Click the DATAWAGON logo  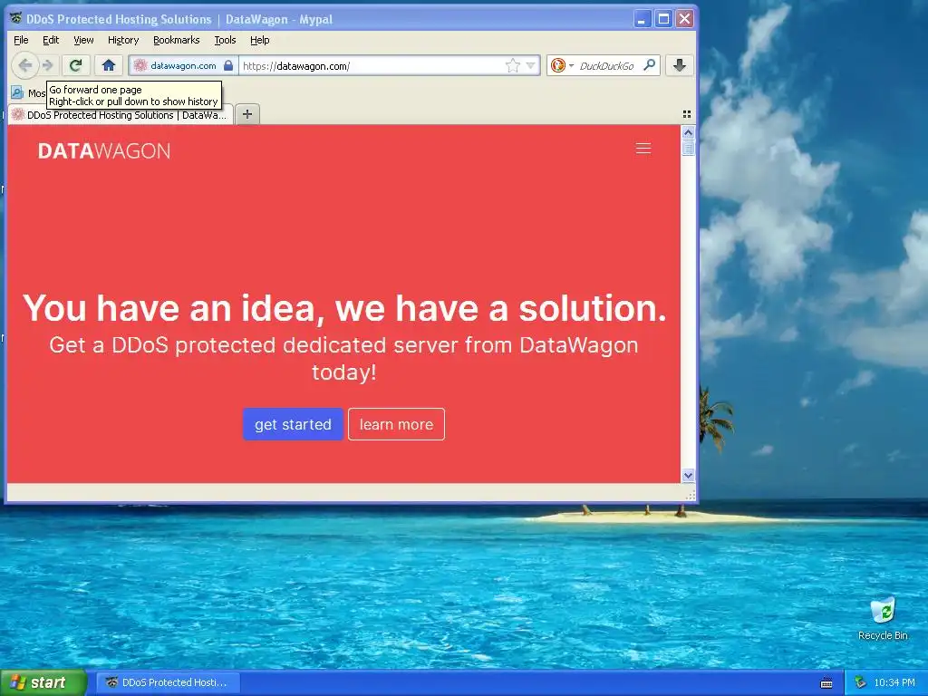104,151
